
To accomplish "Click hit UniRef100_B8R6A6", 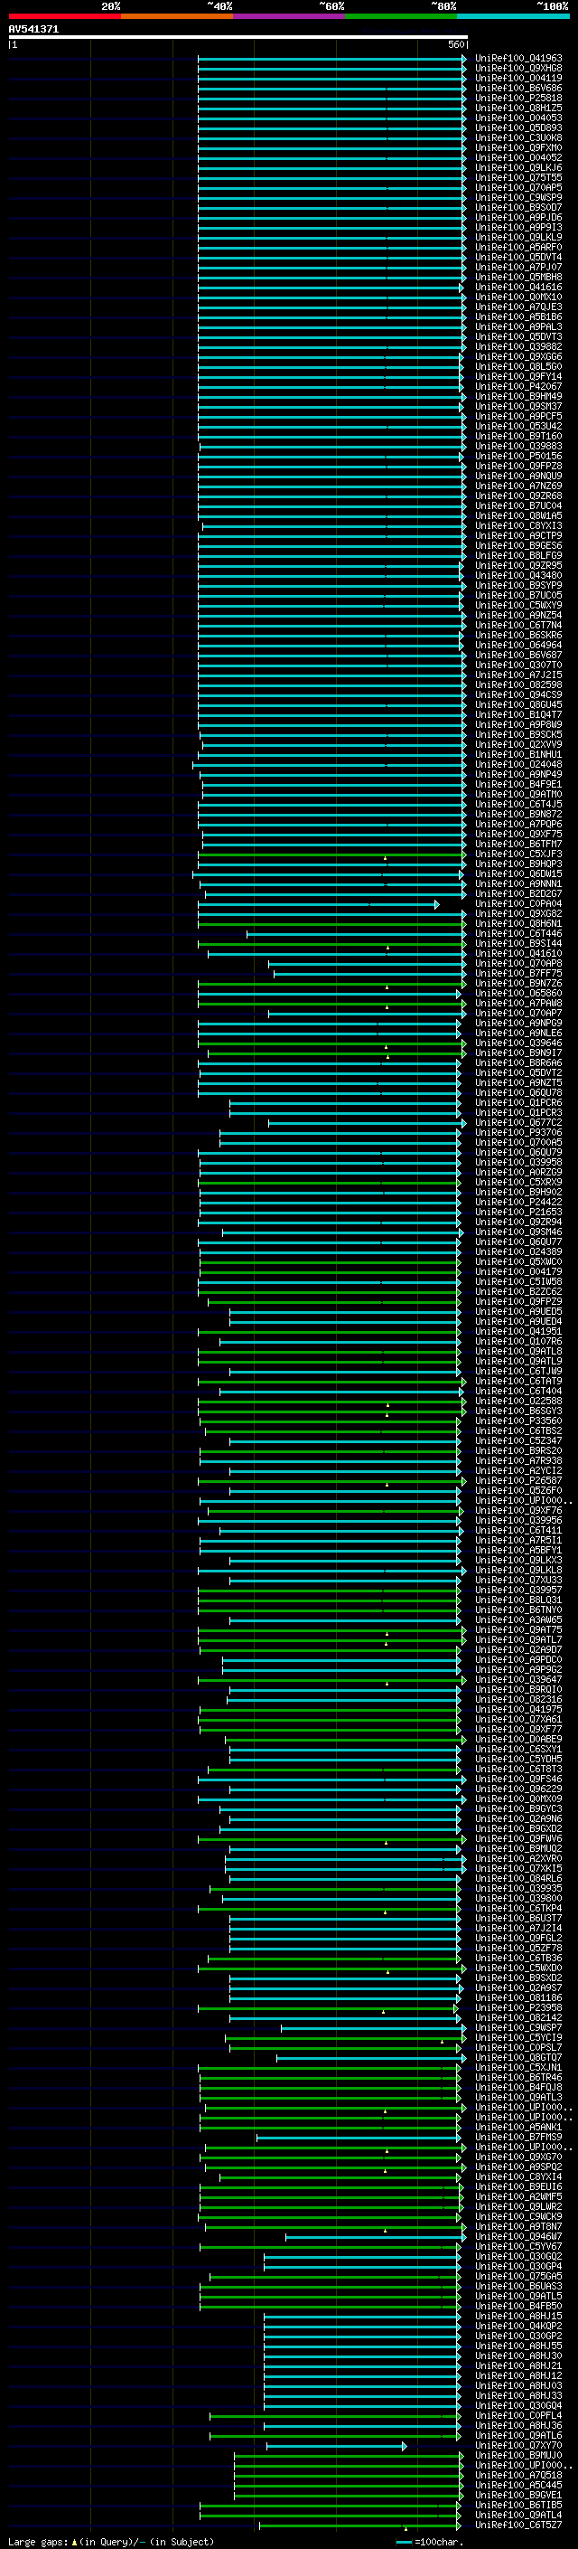I will [518, 1063].
